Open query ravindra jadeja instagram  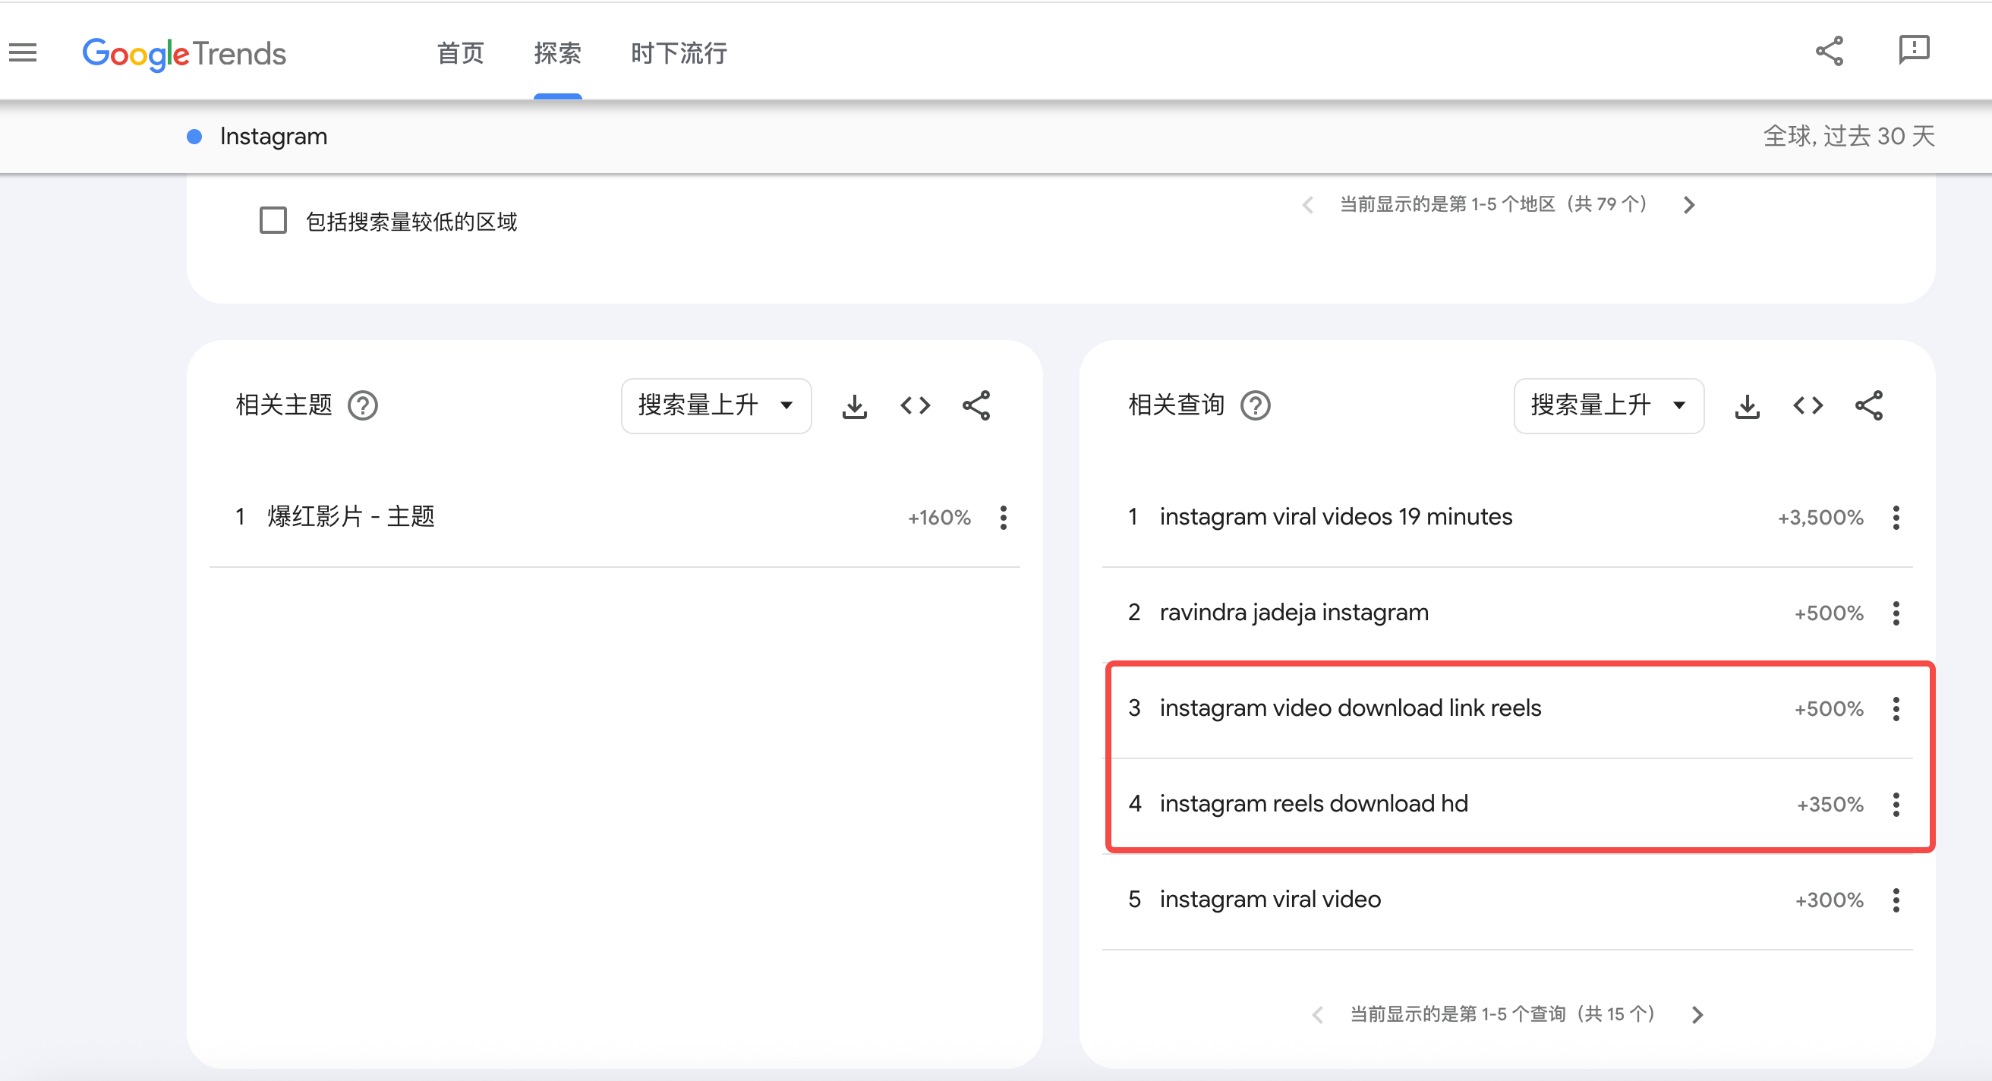pyautogui.click(x=1294, y=613)
